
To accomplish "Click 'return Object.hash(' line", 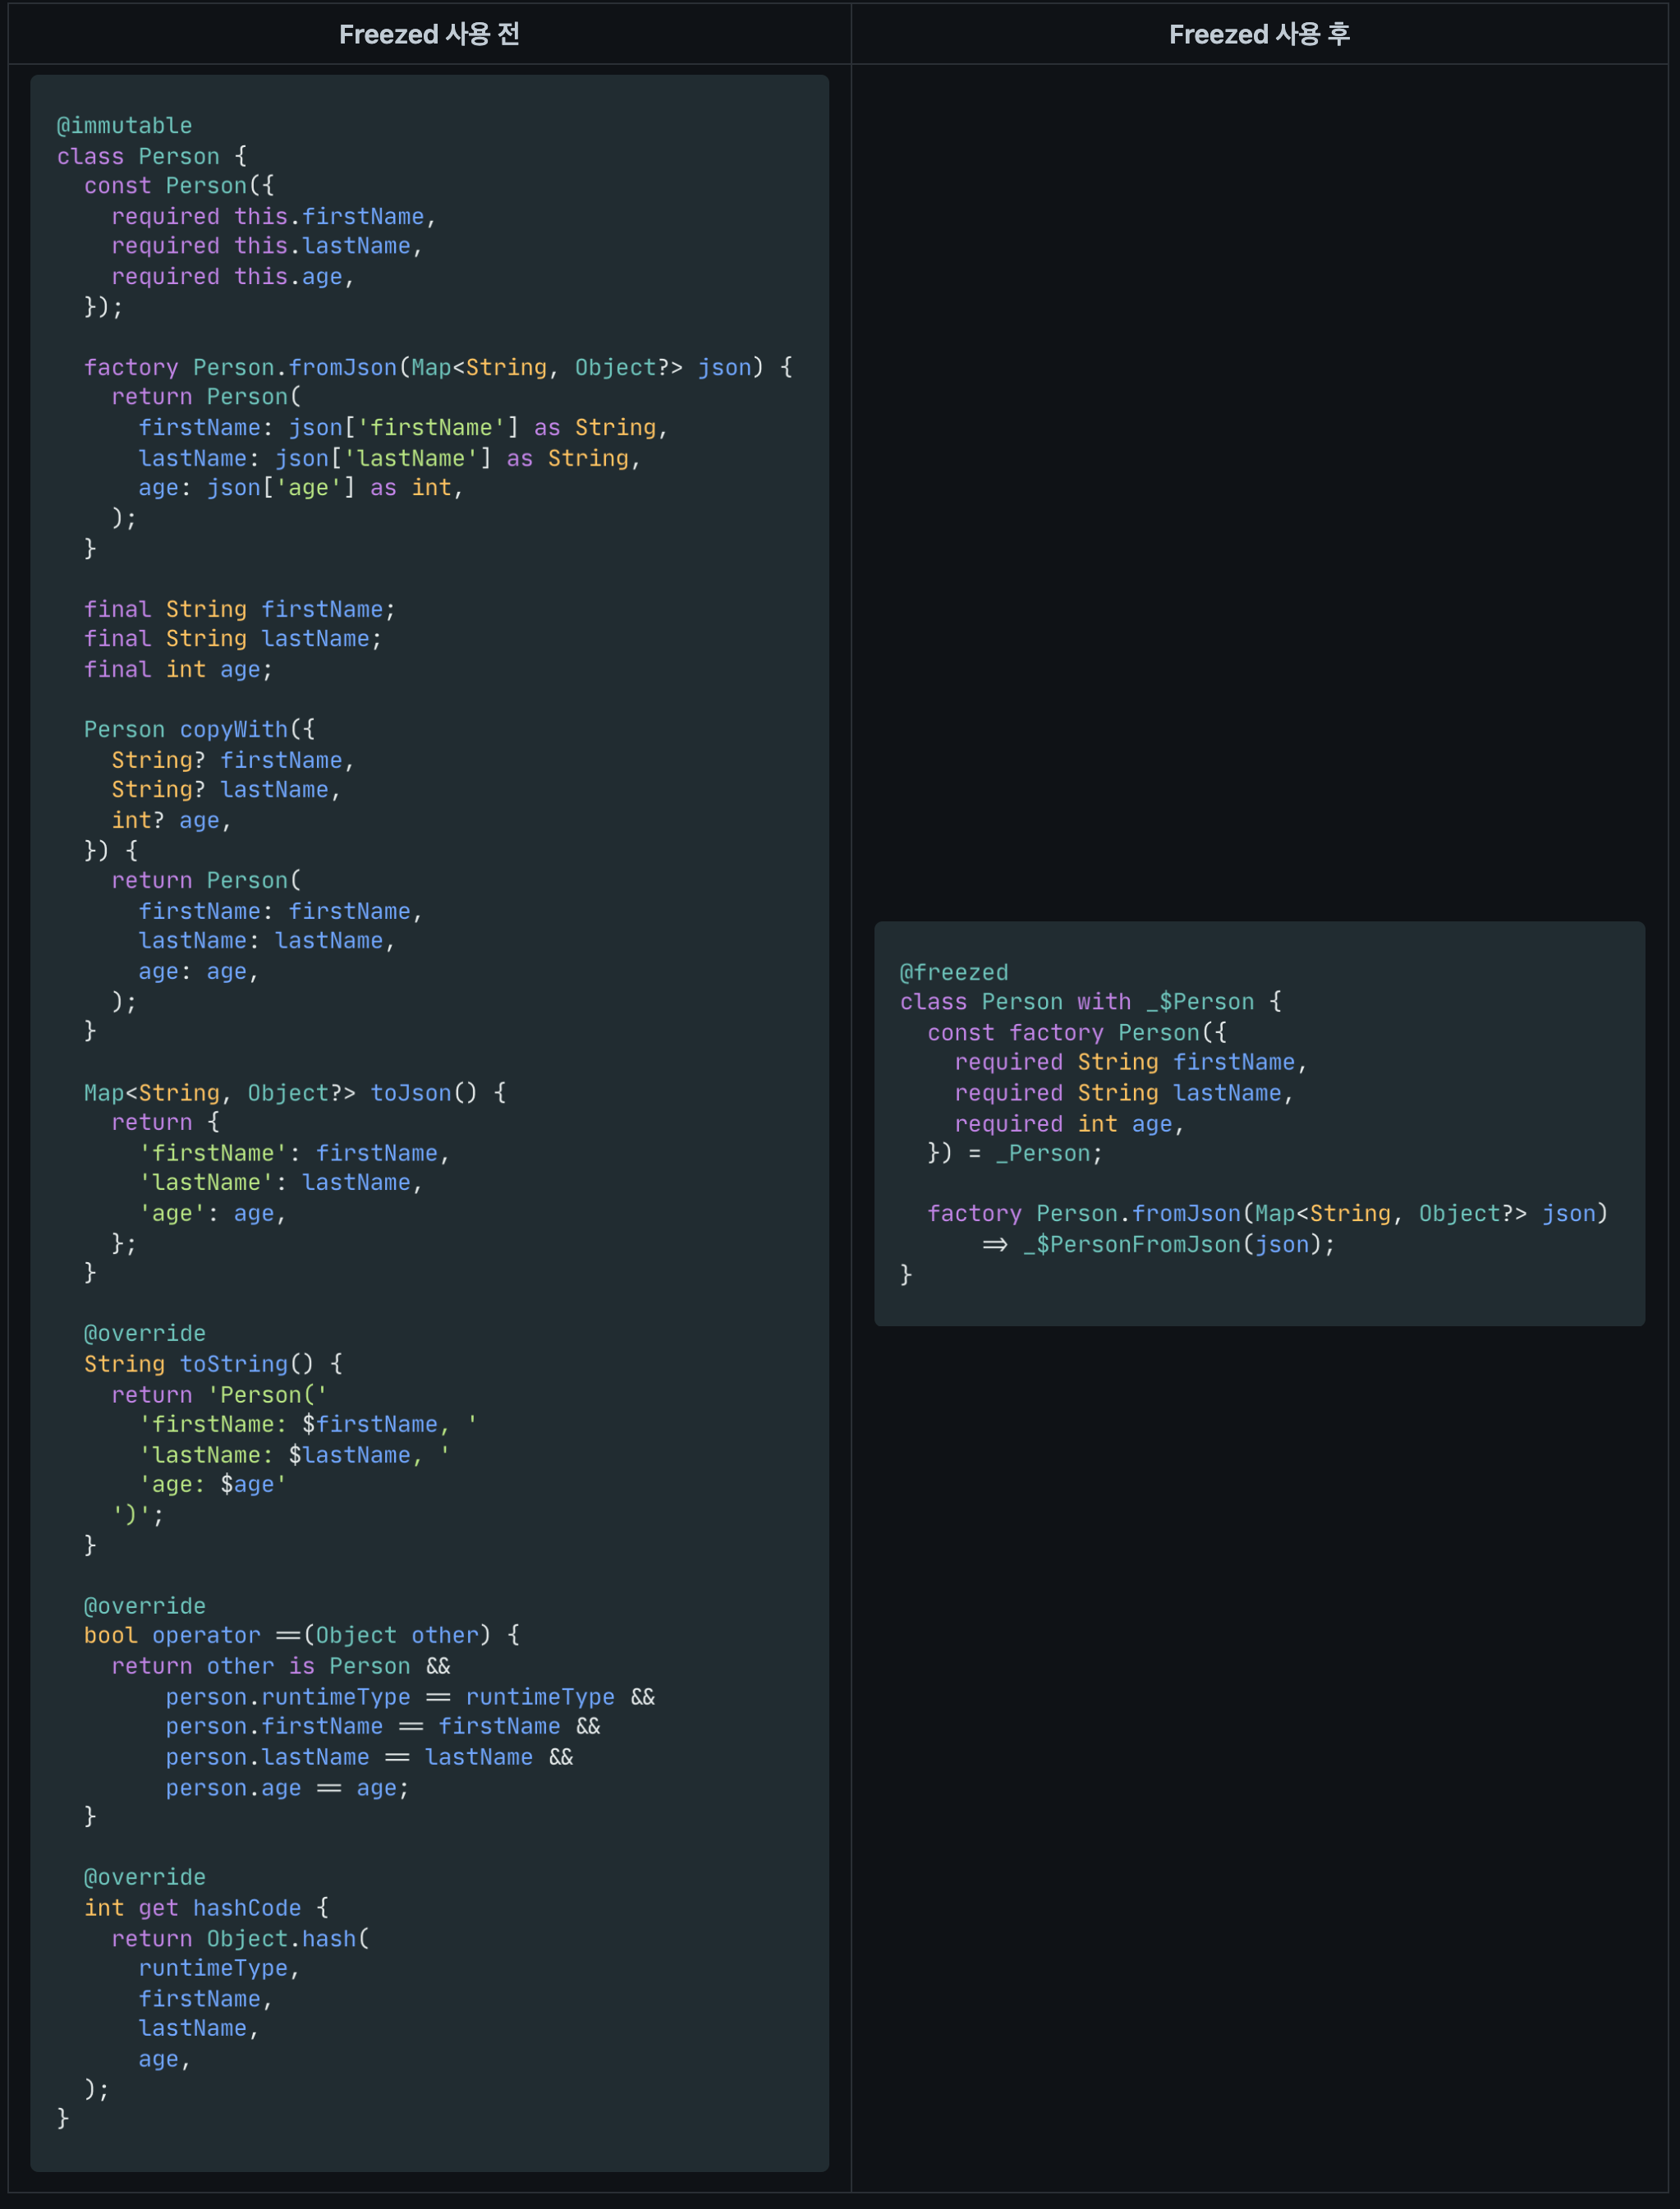I will (x=240, y=1939).
